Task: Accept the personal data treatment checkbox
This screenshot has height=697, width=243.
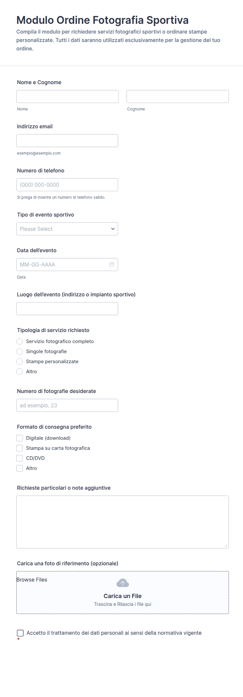Action: pos(20,633)
